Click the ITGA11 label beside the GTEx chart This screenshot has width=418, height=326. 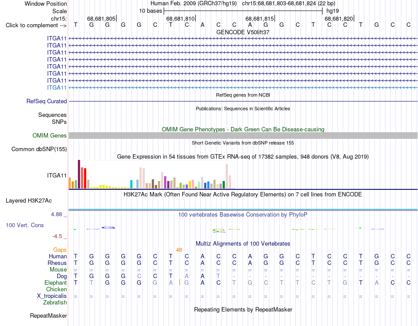tap(57, 175)
